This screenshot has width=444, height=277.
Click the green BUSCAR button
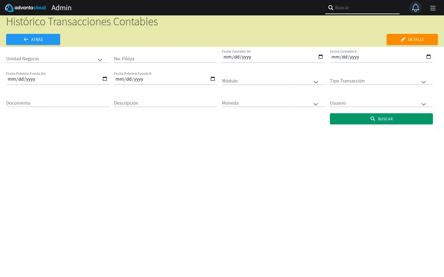[381, 119]
